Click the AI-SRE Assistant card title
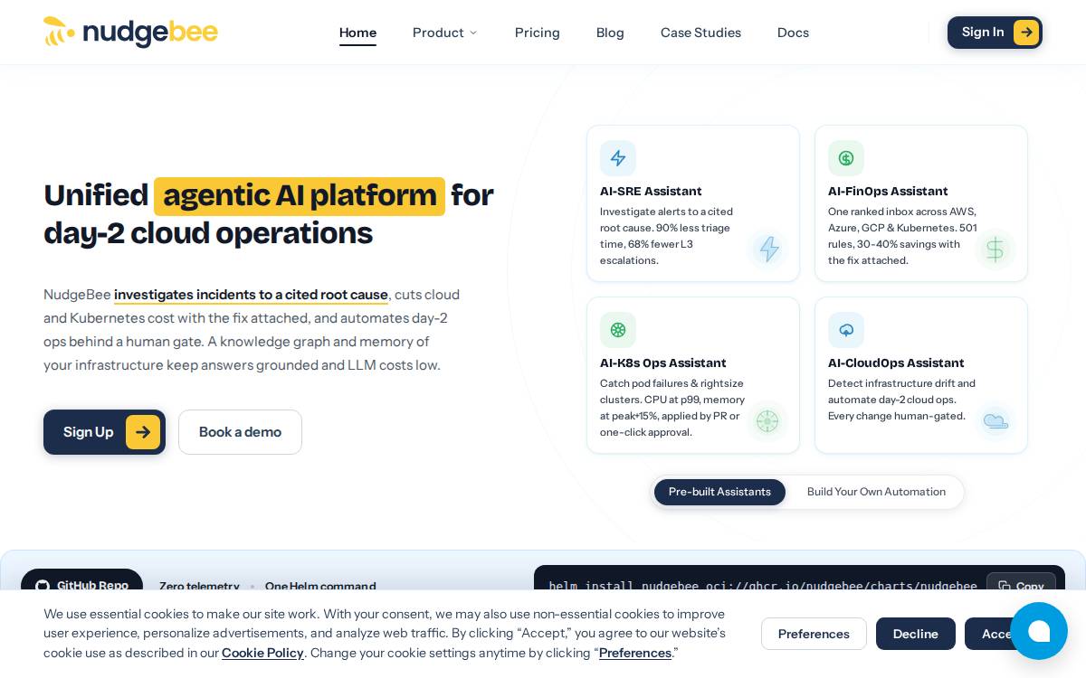Screen dimensions: 1086x678 coord(651,191)
